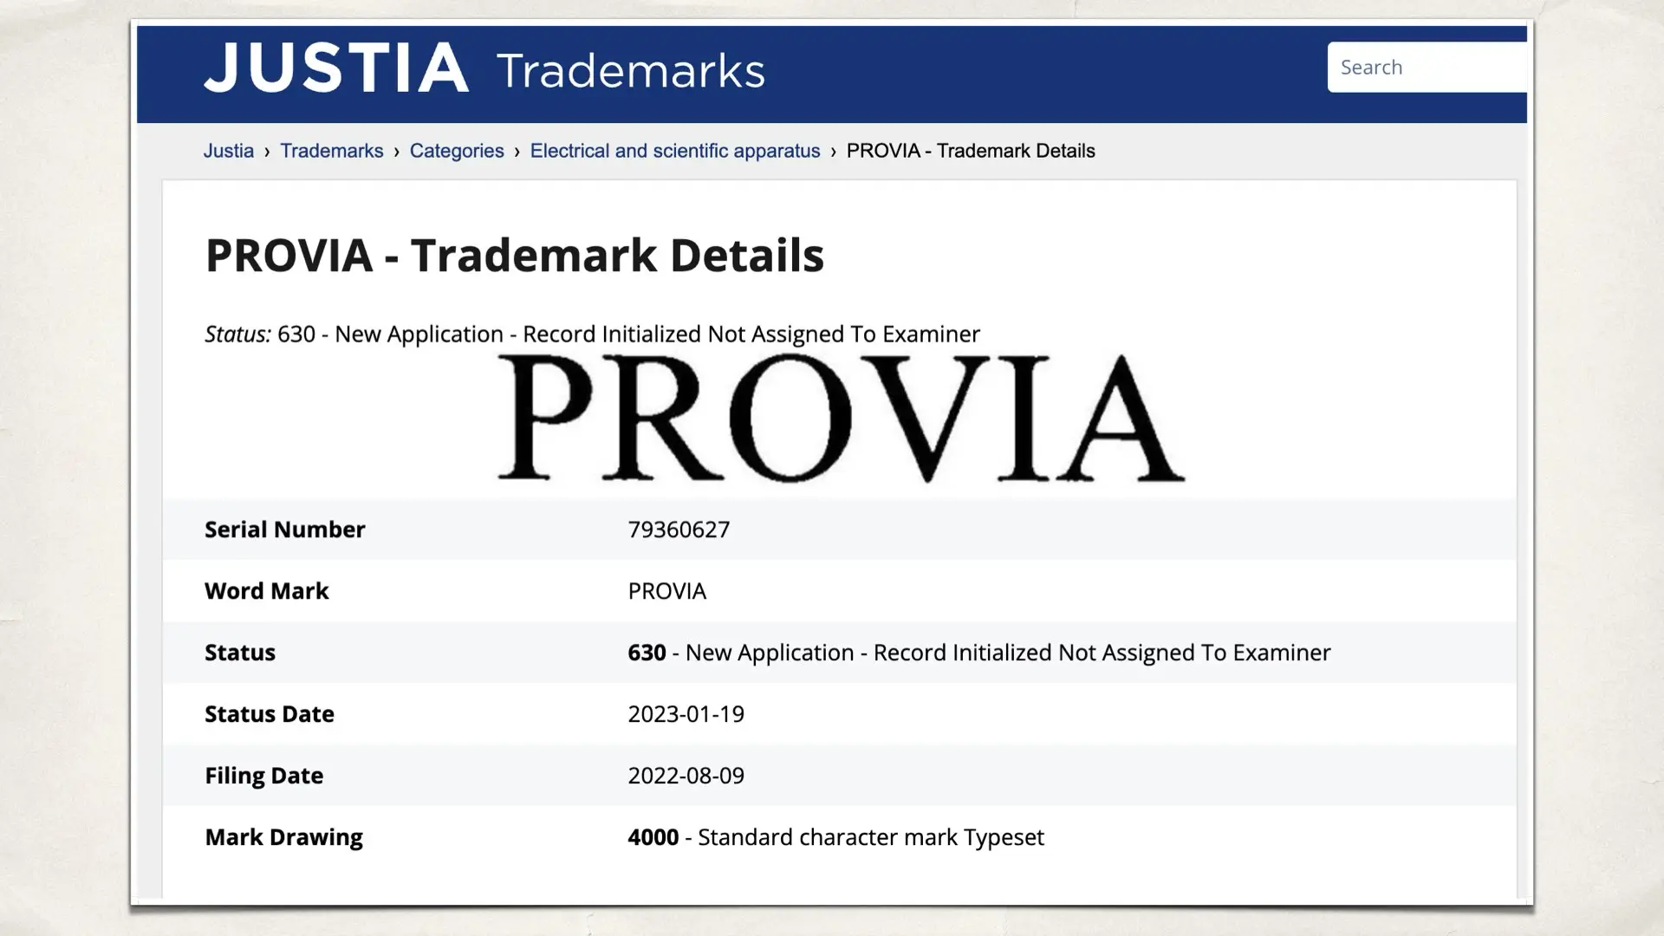The image size is (1664, 936).
Task: Select status date 2023-01-19
Action: coord(686,714)
